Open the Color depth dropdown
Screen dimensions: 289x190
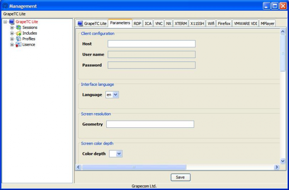pos(119,154)
